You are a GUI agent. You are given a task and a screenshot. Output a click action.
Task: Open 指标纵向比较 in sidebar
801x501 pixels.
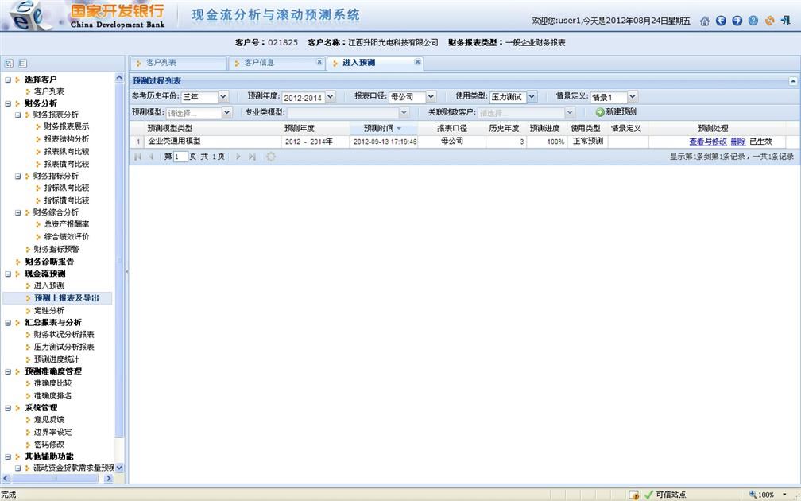click(67, 188)
